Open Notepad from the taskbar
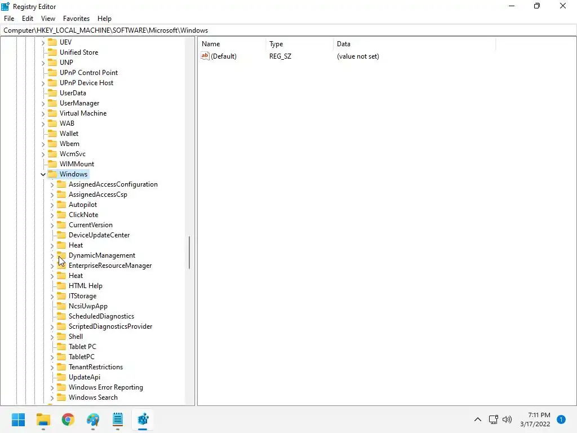 [x=118, y=419]
